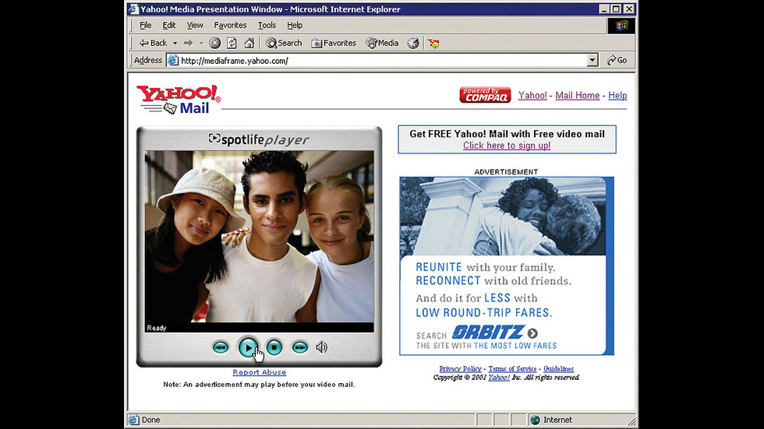Open the Media toolbar button
Screen dimensions: 764x429
coord(382,44)
